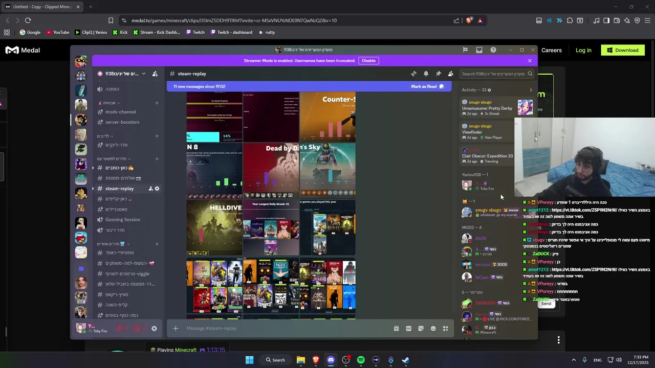Dismiss the Streamer Mode banner

click(x=530, y=60)
